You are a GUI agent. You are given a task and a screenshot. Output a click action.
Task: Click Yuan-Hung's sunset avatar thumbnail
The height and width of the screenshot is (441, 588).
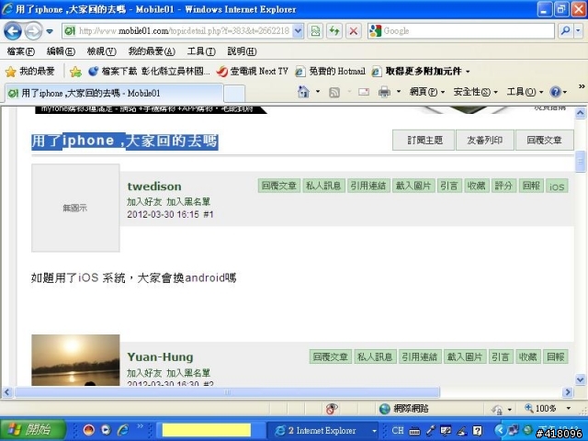pyautogui.click(x=75, y=360)
